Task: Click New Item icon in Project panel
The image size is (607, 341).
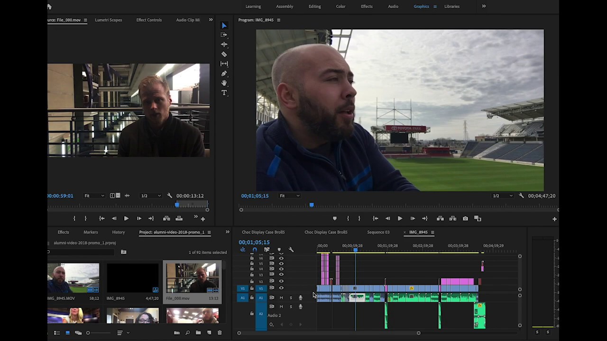Action: point(209,333)
